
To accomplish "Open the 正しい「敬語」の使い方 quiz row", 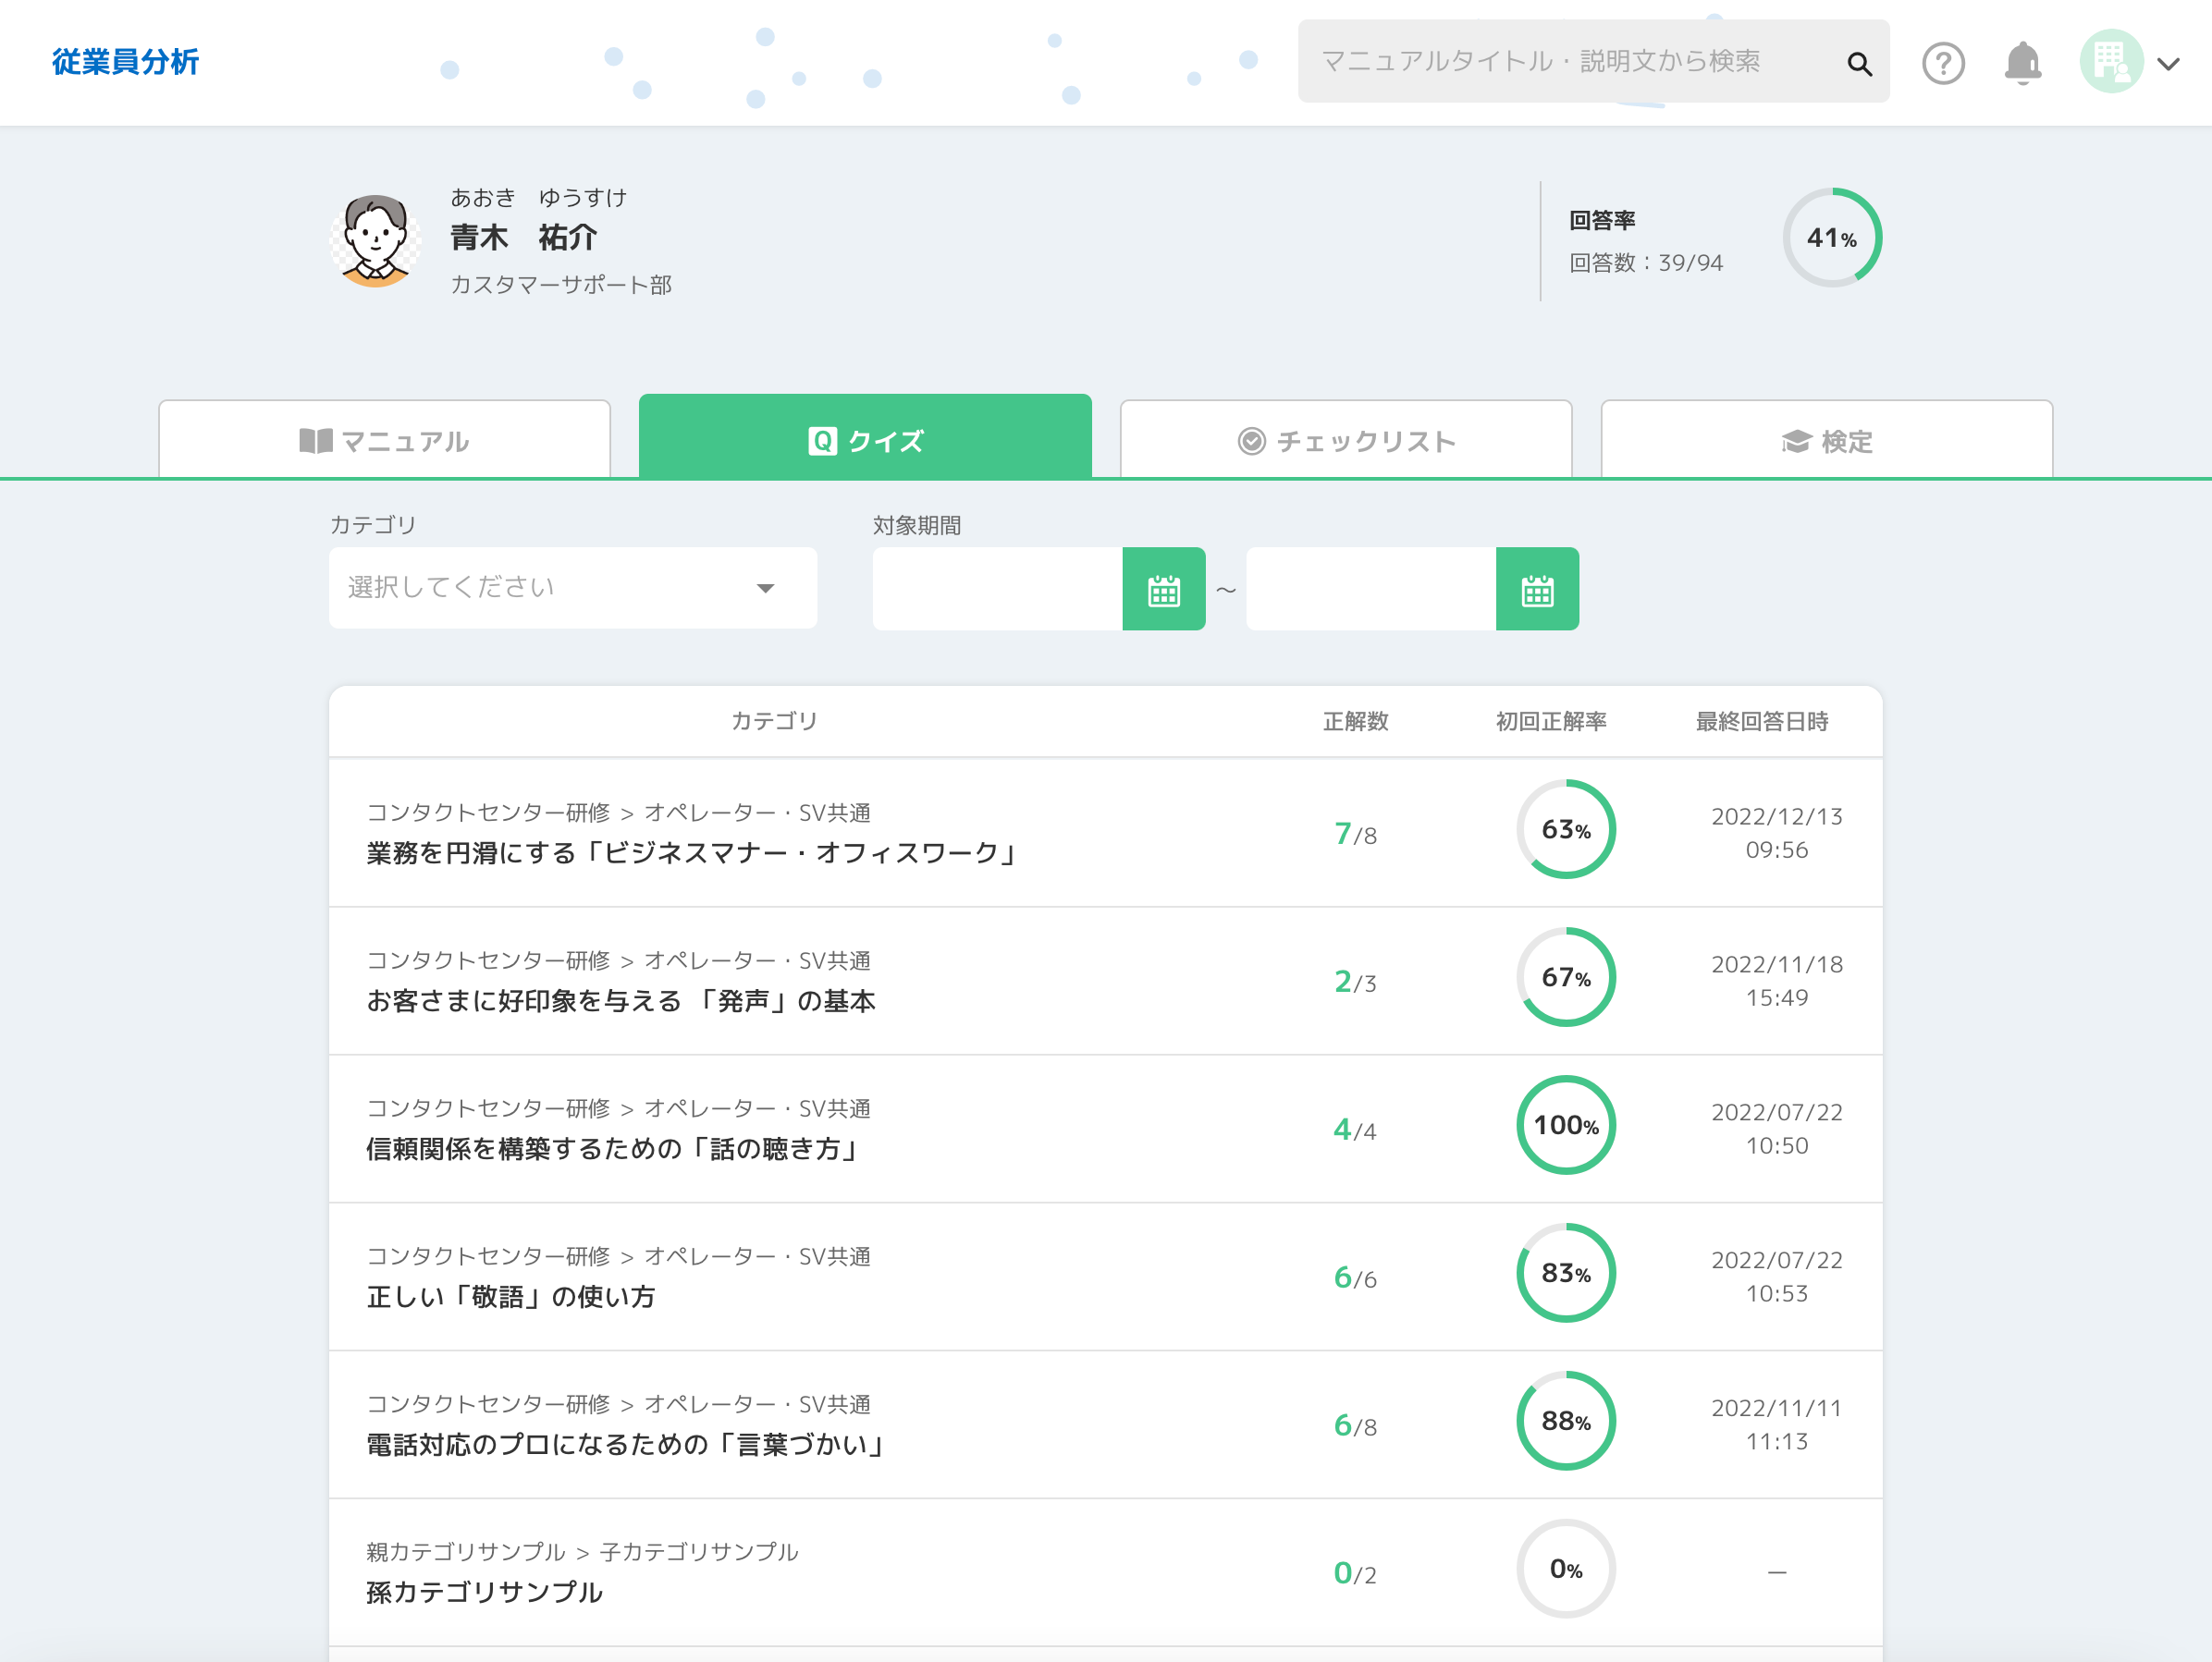I will coord(511,1296).
